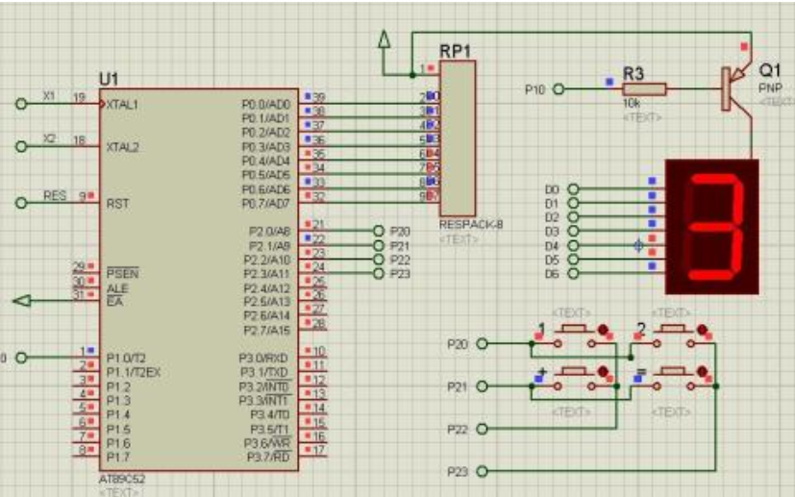The width and height of the screenshot is (795, 497).
Task: Click the Q1 reference label
Action: click(x=770, y=70)
